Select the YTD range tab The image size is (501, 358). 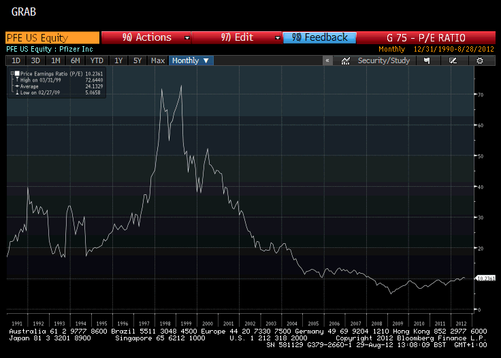[x=97, y=60]
